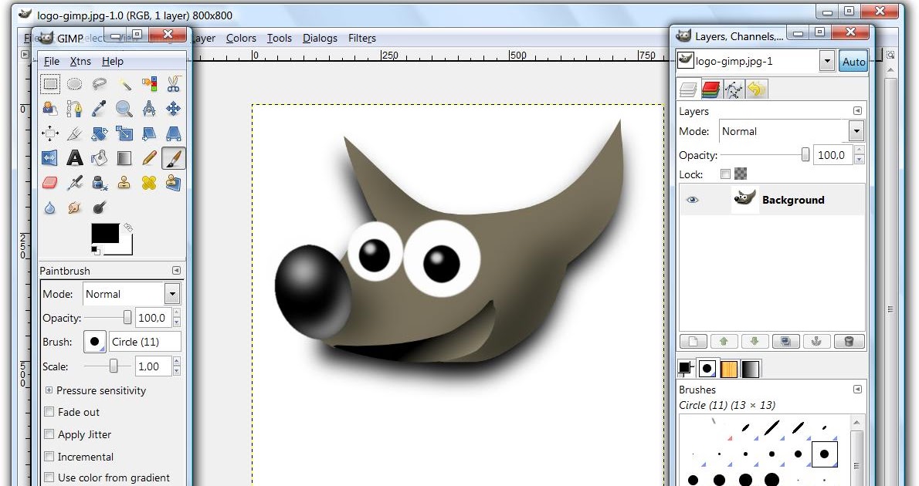
Task: Select the Eraser tool
Action: coord(50,183)
